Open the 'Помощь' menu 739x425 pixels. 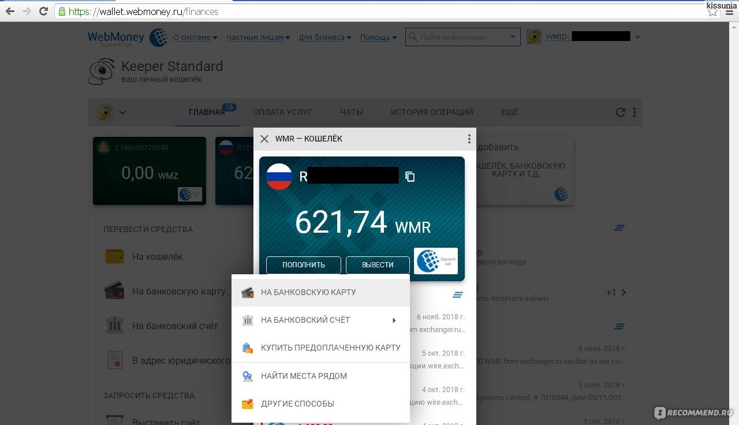(x=378, y=38)
